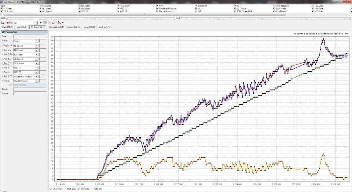Uncheck the RA Speed channel checkbox

coord(80,6)
